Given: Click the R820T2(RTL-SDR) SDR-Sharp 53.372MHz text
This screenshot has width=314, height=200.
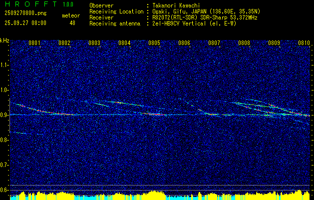Looking at the screenshot, I should (205, 17).
